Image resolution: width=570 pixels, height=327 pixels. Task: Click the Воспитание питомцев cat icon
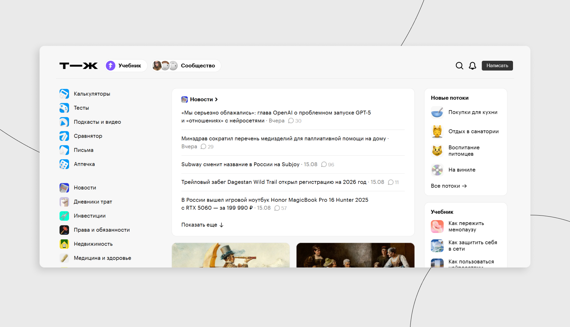[x=437, y=151]
